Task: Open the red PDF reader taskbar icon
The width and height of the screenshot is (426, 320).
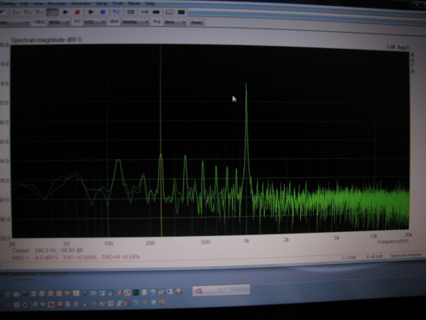Action: (76, 293)
